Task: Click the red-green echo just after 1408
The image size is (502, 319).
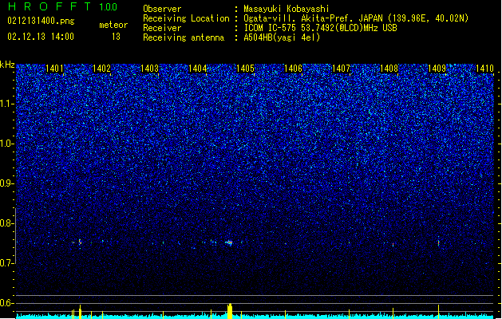Action: tap(393, 245)
